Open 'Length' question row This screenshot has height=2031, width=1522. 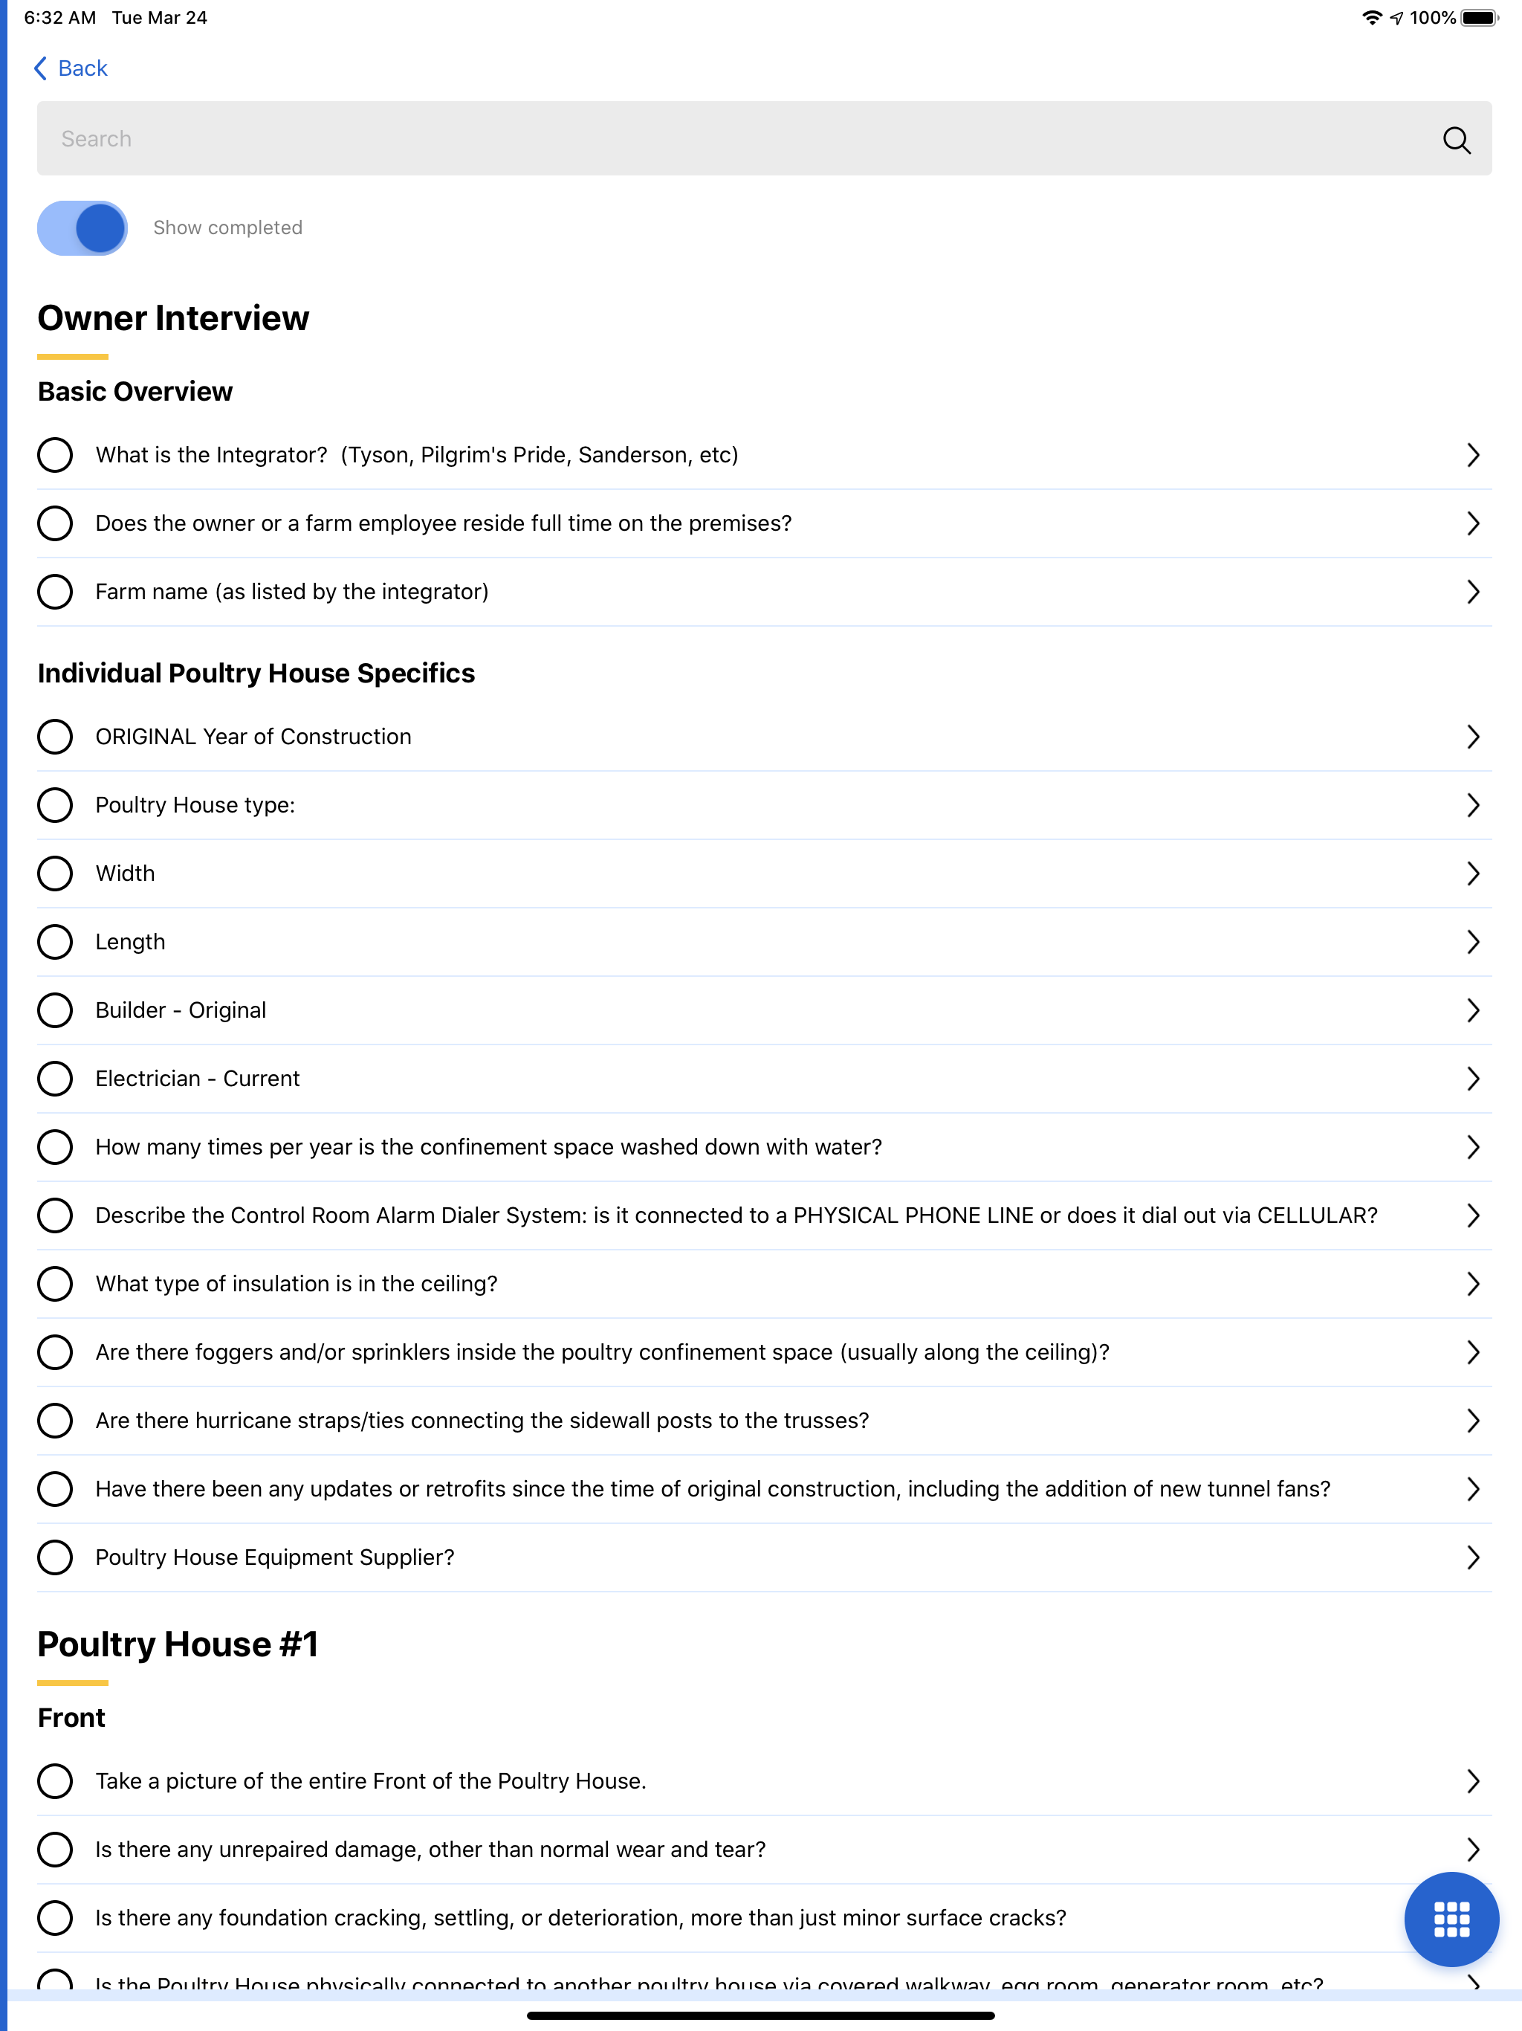(764, 942)
